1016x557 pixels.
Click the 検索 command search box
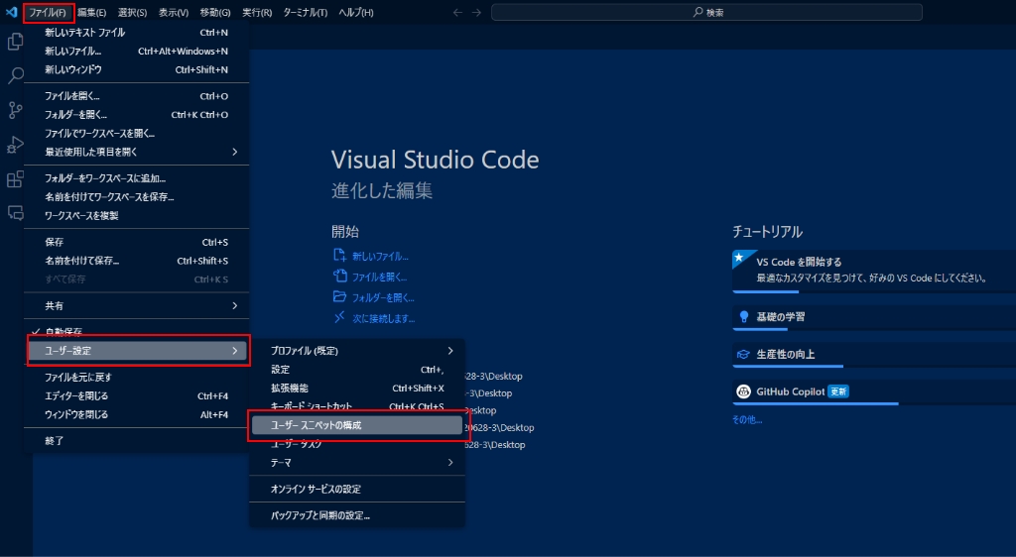(x=706, y=12)
